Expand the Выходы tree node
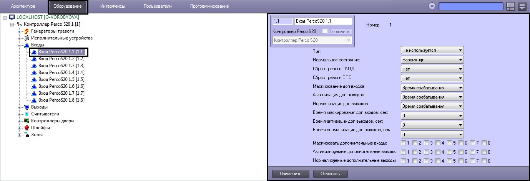530x181 pixels. click(x=19, y=107)
